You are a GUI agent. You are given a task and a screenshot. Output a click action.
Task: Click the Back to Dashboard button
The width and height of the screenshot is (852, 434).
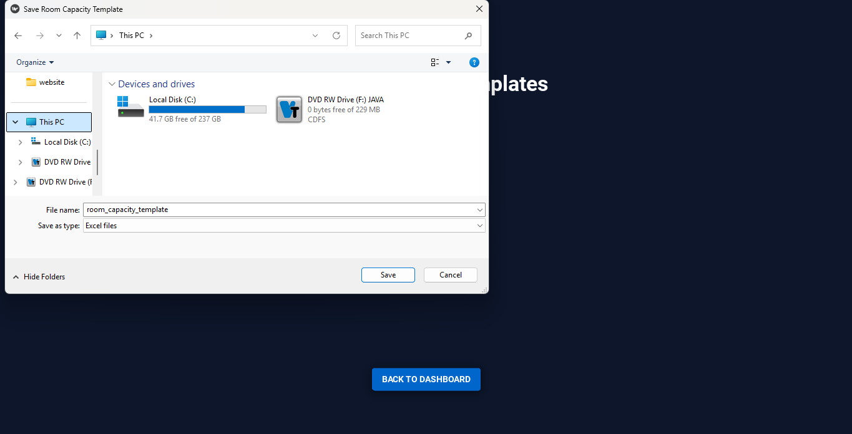[x=426, y=379]
